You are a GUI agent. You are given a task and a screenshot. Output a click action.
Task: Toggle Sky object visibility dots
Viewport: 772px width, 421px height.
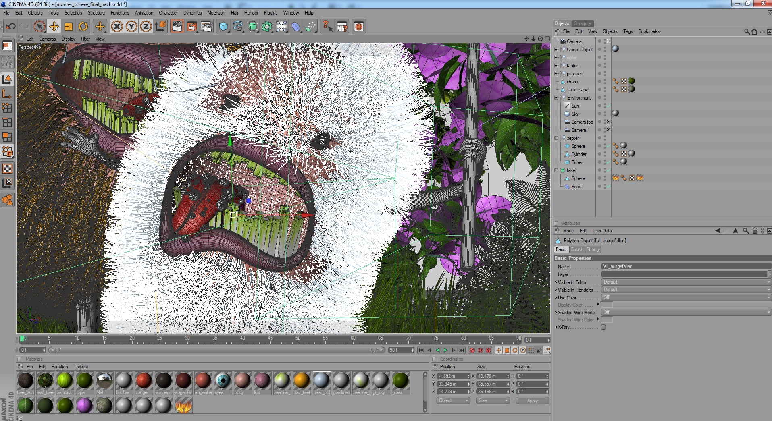605,114
